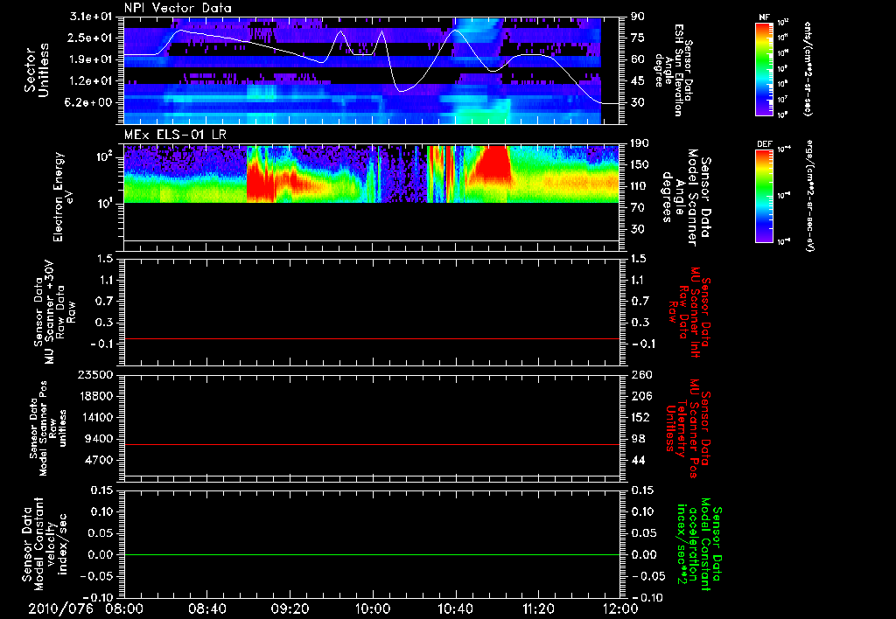
Task: Click the '98' telemetry tick value
Action: (x=638, y=439)
